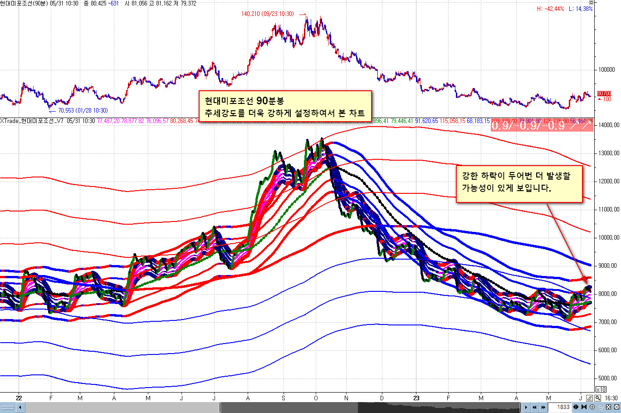The width and height of the screenshot is (621, 413).
Task: Close the indicator panel with its X icon
Action: coord(590,120)
